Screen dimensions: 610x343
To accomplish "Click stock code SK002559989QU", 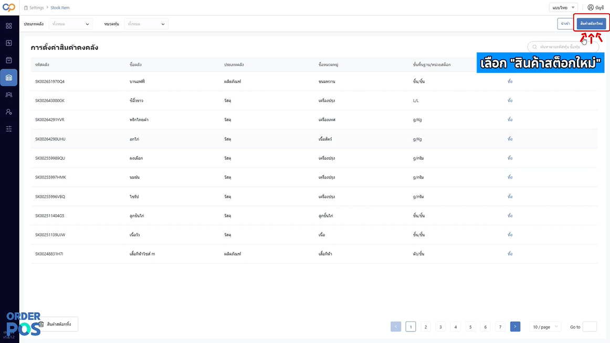I will tap(50, 158).
